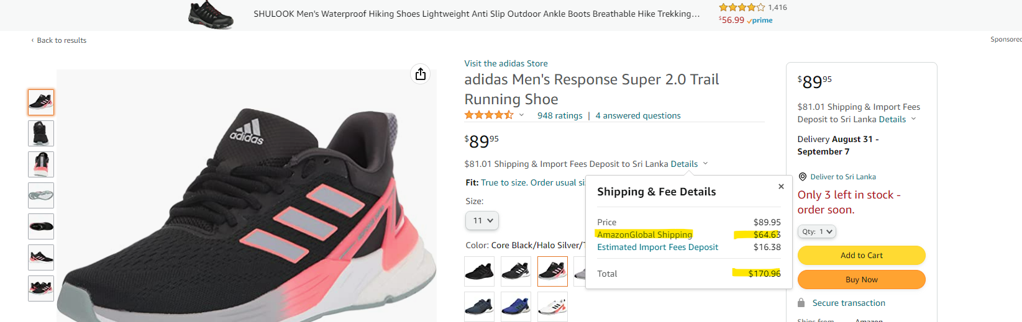Click the Add to Cart button
1022x322 pixels.
(861, 255)
